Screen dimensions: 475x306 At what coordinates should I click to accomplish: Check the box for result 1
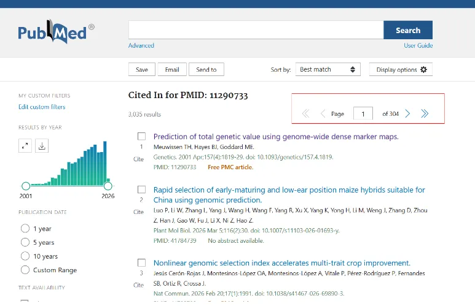[x=141, y=137]
